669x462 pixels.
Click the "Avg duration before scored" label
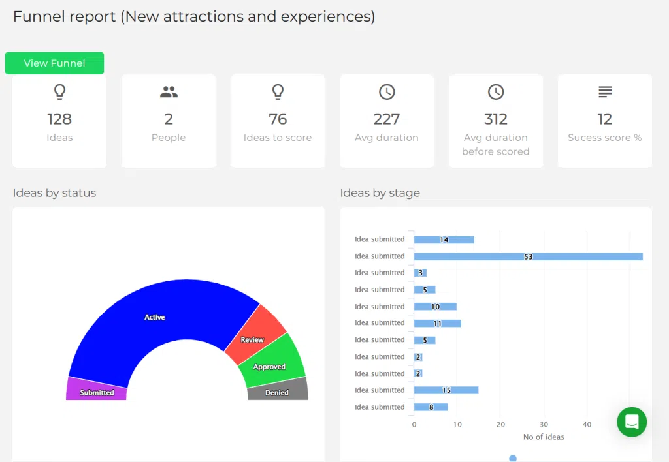pos(496,144)
